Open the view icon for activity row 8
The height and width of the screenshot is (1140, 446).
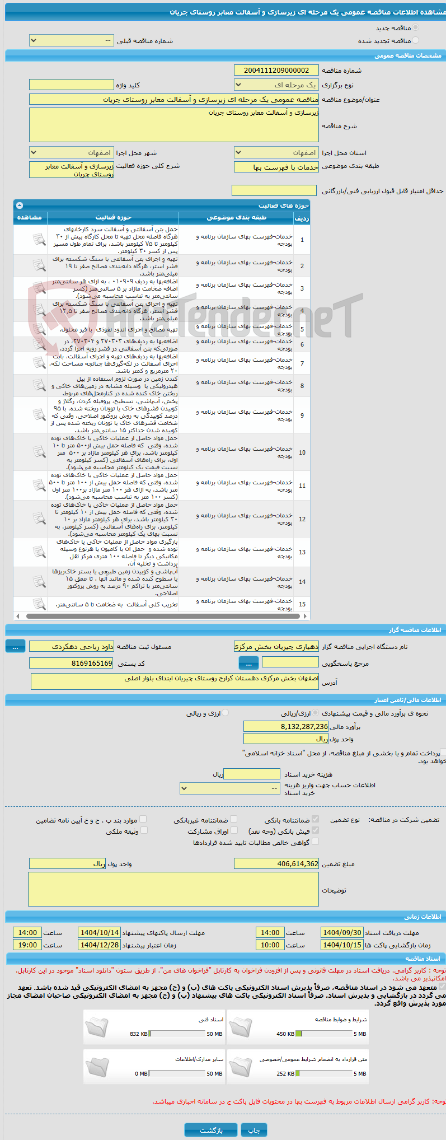39,385
